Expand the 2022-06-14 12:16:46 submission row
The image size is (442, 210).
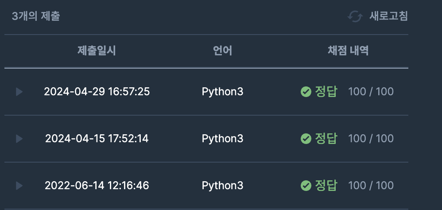click(19, 185)
